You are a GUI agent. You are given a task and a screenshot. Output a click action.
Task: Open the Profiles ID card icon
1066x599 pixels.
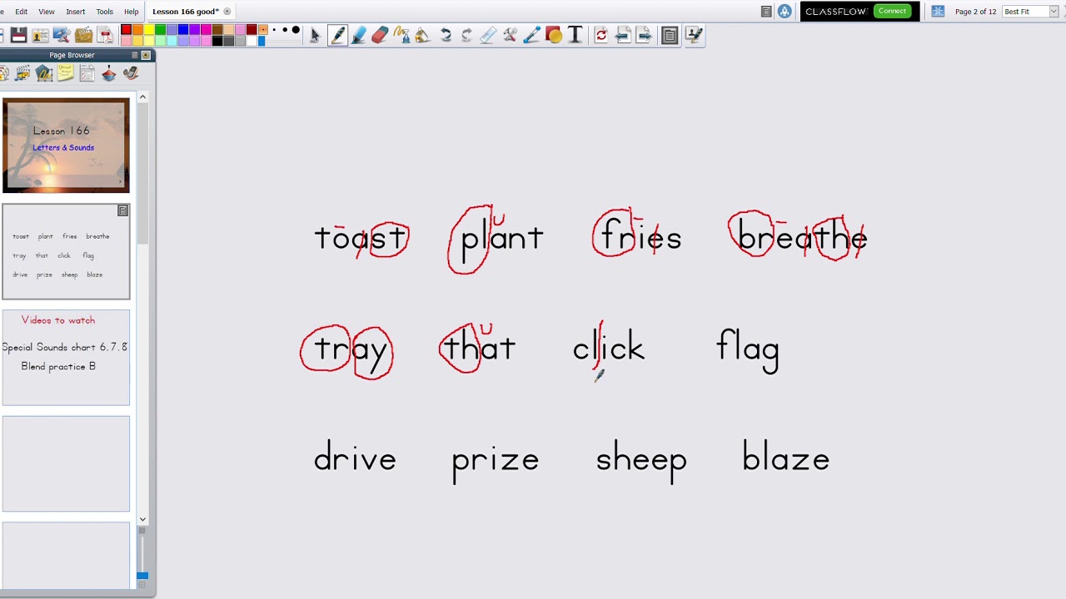pyautogui.click(x=40, y=35)
